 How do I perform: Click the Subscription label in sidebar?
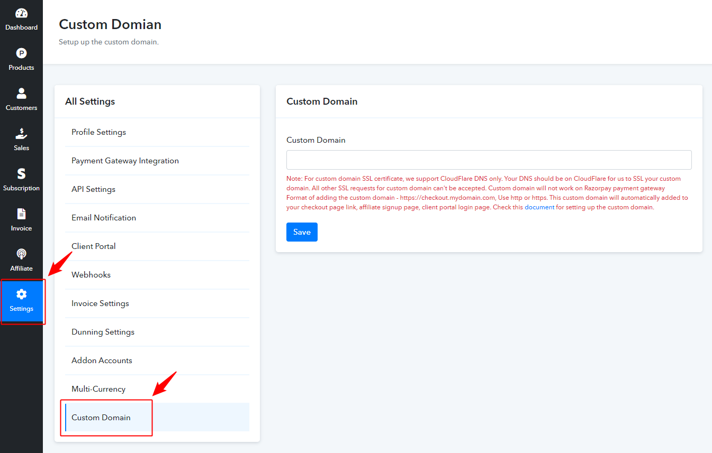(21, 188)
